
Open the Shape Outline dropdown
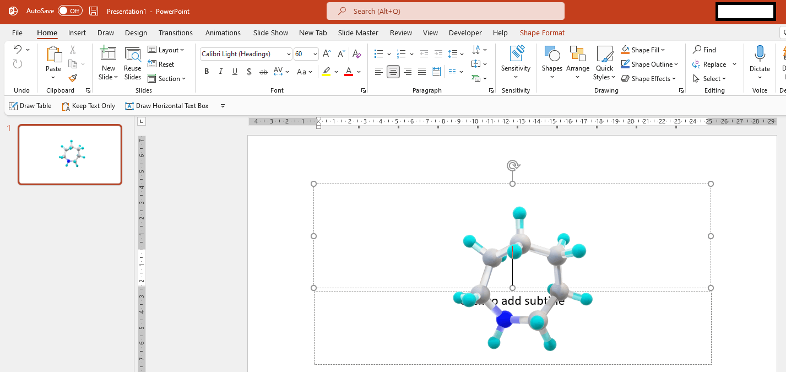(676, 64)
